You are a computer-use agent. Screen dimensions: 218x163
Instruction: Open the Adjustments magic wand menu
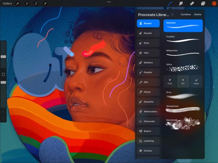coord(27,3)
